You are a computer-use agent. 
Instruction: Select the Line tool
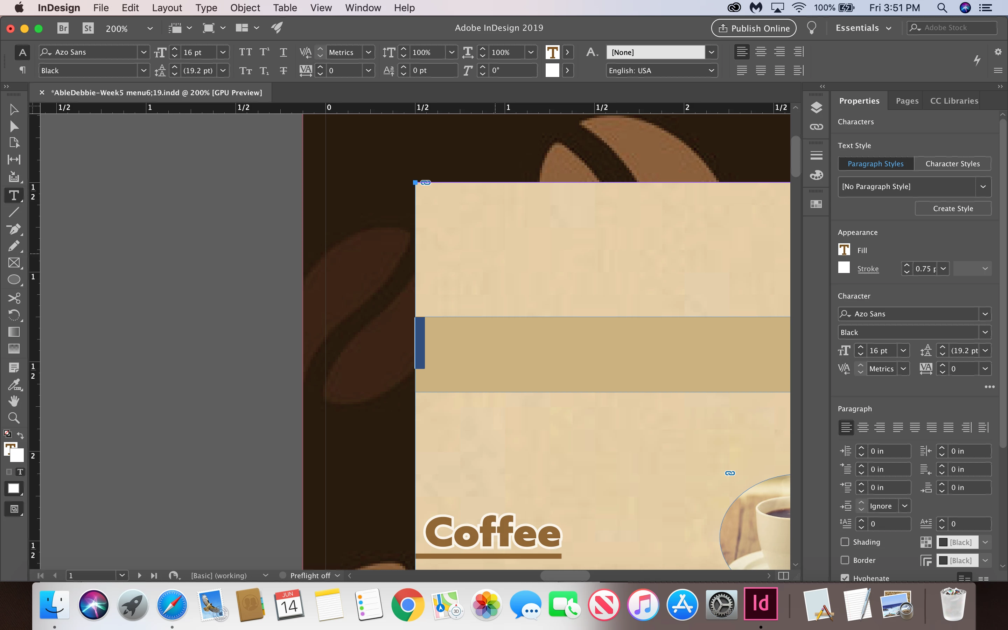(x=14, y=212)
